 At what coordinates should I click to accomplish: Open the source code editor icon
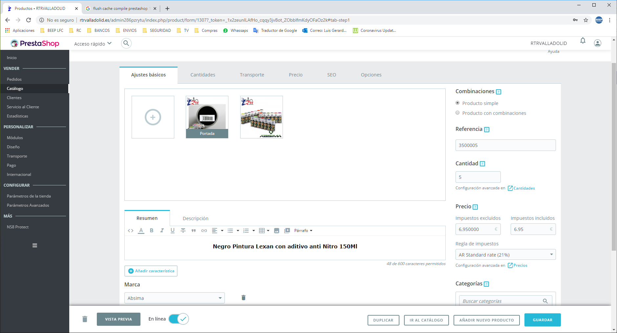131,231
